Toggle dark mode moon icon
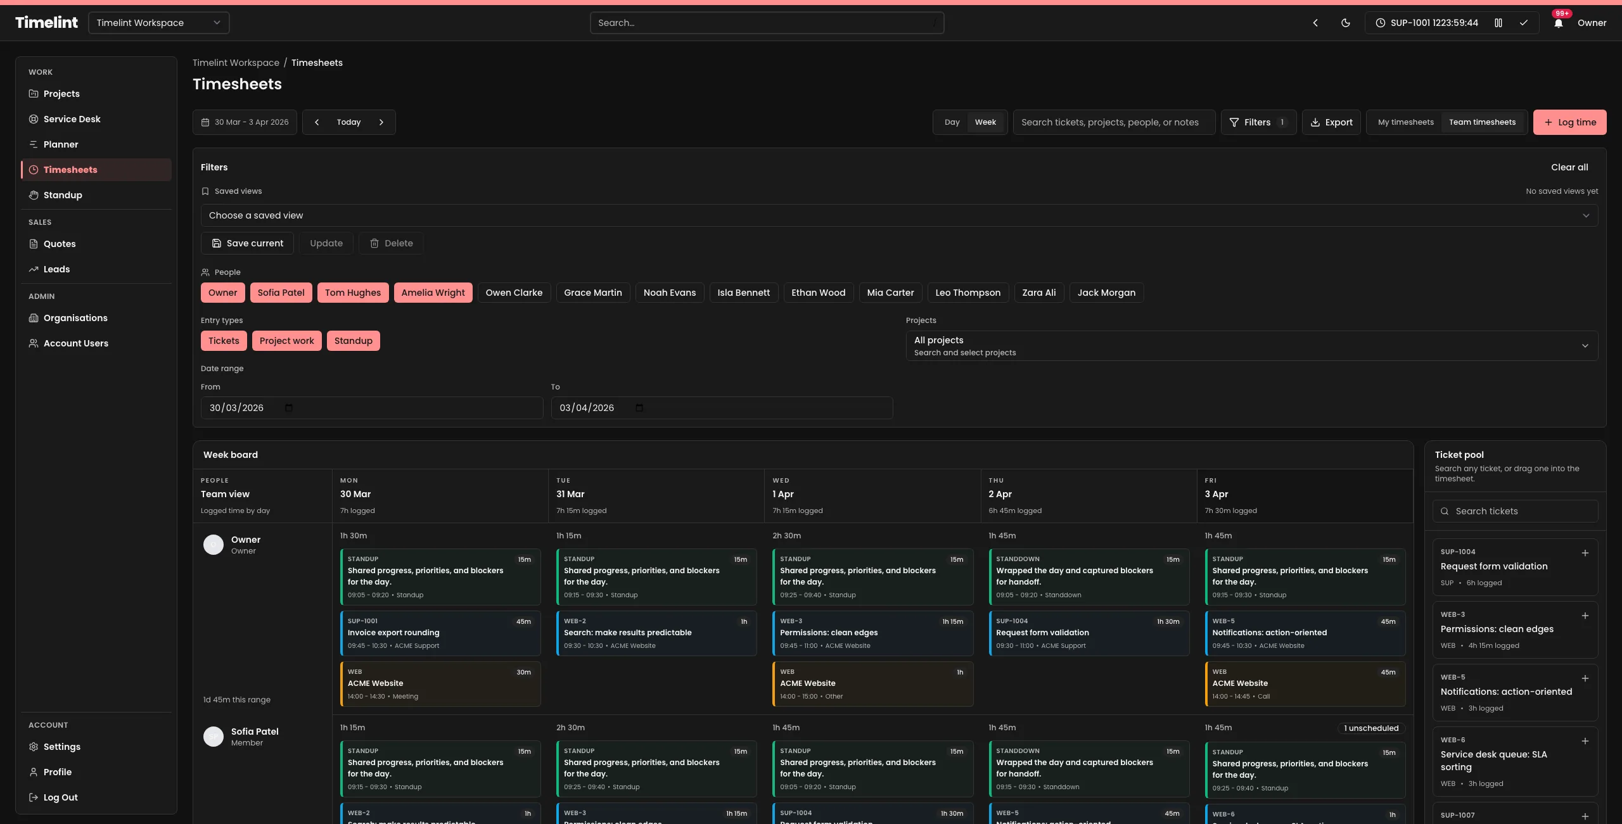 (x=1346, y=23)
